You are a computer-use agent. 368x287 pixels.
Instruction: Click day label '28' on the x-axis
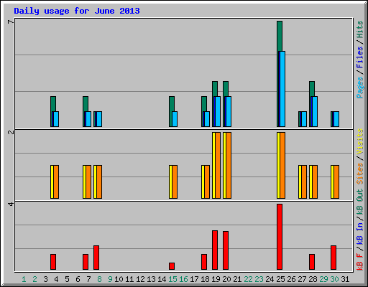[x=313, y=279]
